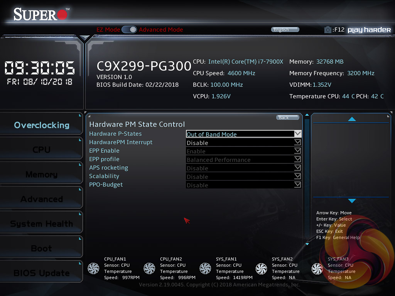Click the C9X299-PG300 board name
Viewport: 395px width, 296px height.
(144, 66)
